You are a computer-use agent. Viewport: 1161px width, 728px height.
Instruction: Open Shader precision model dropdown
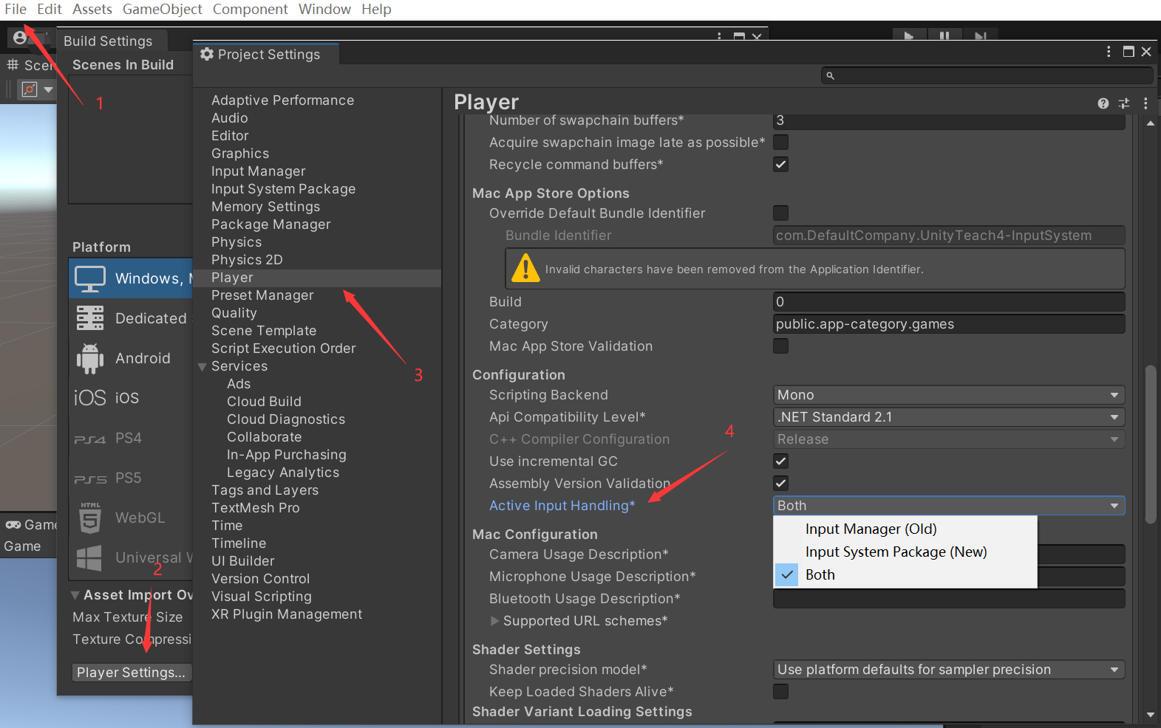tap(949, 670)
